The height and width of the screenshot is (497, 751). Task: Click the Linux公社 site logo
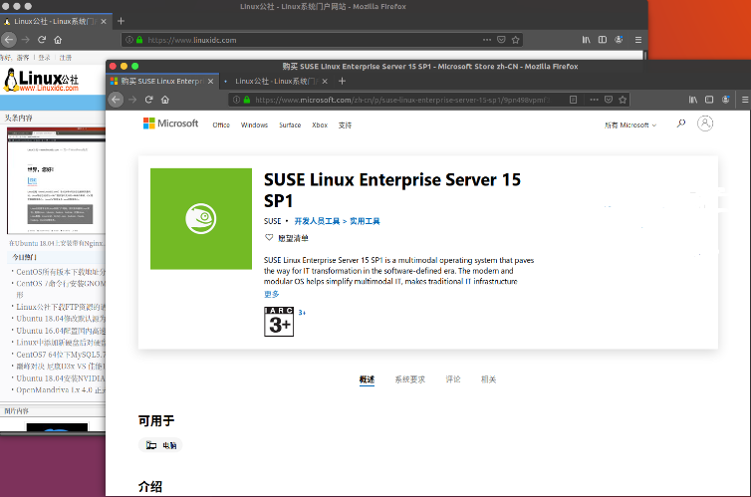[41, 80]
